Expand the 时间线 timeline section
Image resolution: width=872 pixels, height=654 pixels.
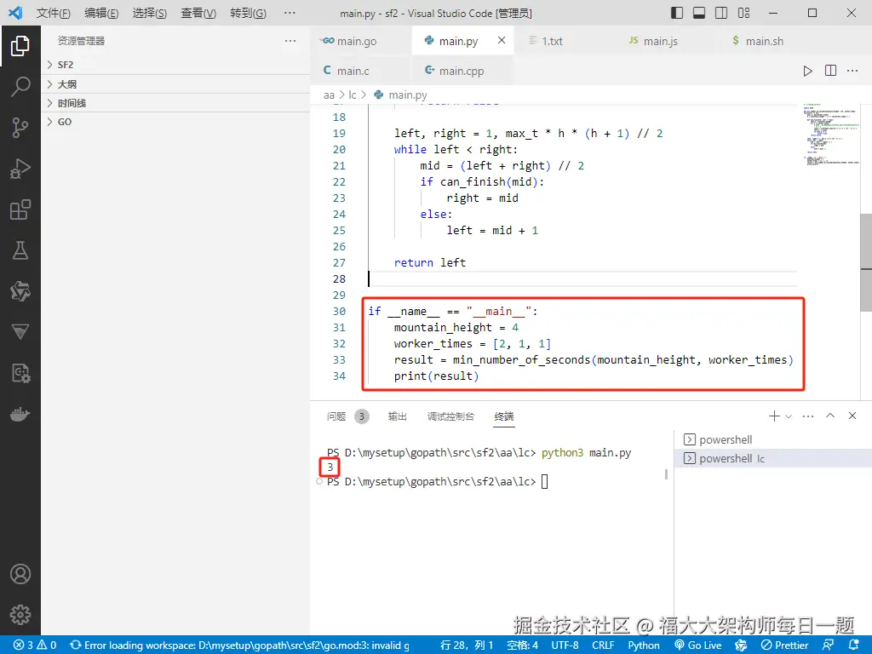[175, 103]
